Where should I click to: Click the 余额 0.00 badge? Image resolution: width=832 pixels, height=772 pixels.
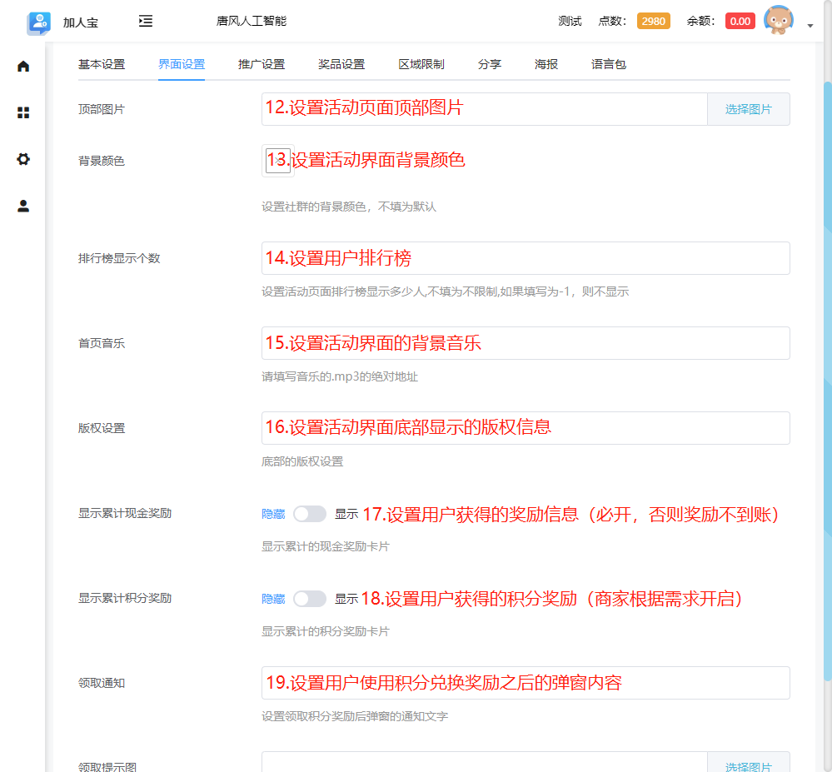(x=740, y=21)
